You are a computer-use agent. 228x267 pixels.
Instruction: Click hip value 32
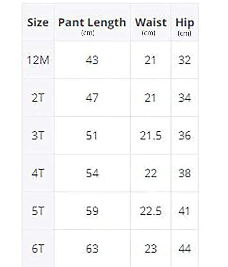pyautogui.click(x=184, y=60)
